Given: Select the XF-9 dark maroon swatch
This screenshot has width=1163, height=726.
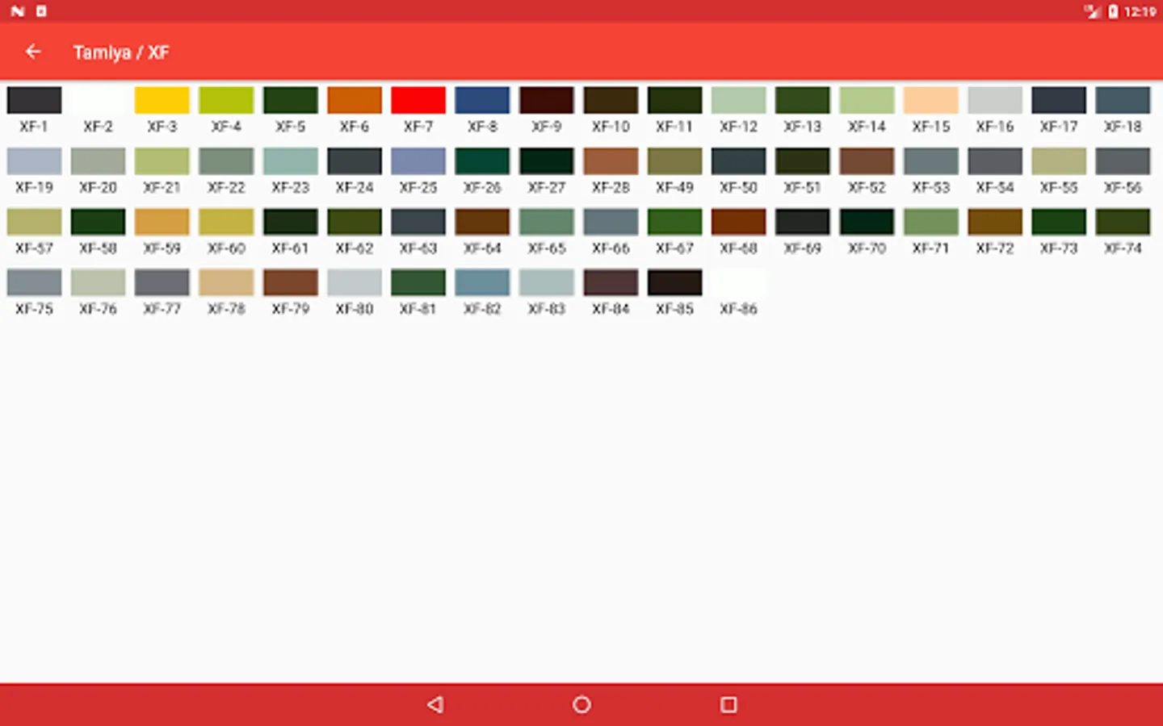Looking at the screenshot, I should (547, 100).
